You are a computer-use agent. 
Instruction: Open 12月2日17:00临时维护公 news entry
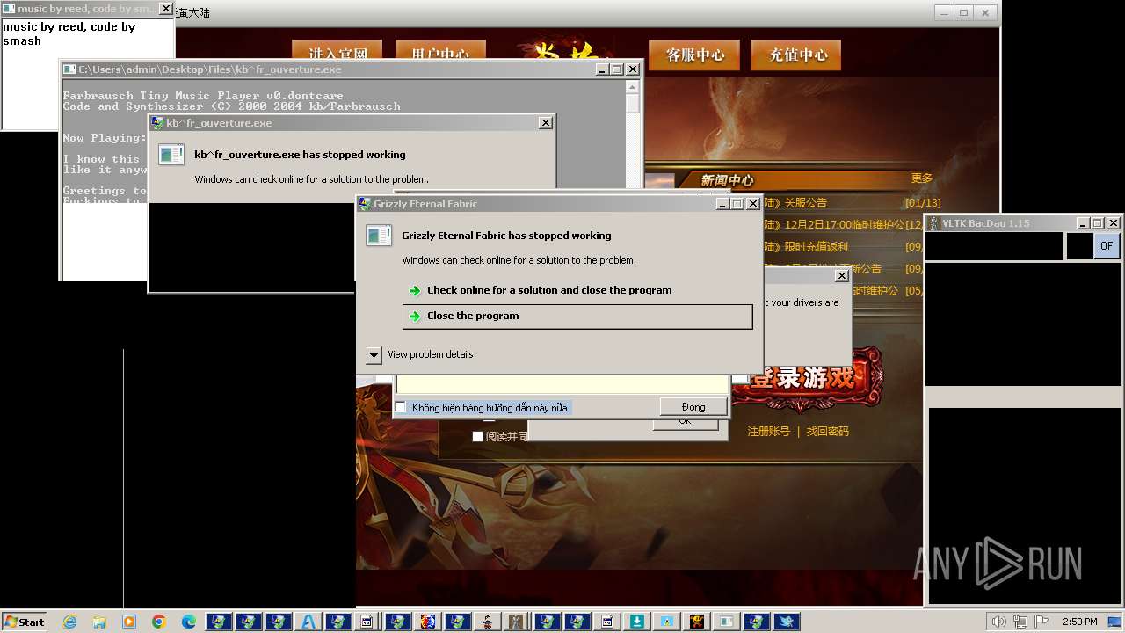point(845,225)
